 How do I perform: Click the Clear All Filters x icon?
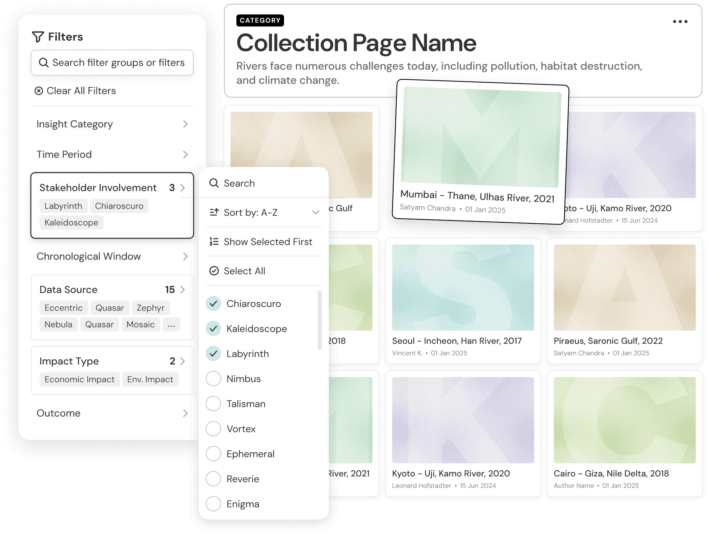39,91
